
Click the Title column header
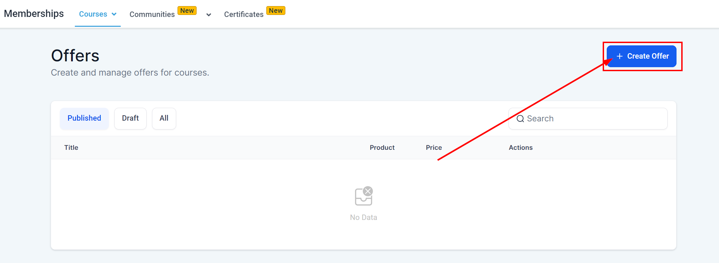pyautogui.click(x=71, y=147)
